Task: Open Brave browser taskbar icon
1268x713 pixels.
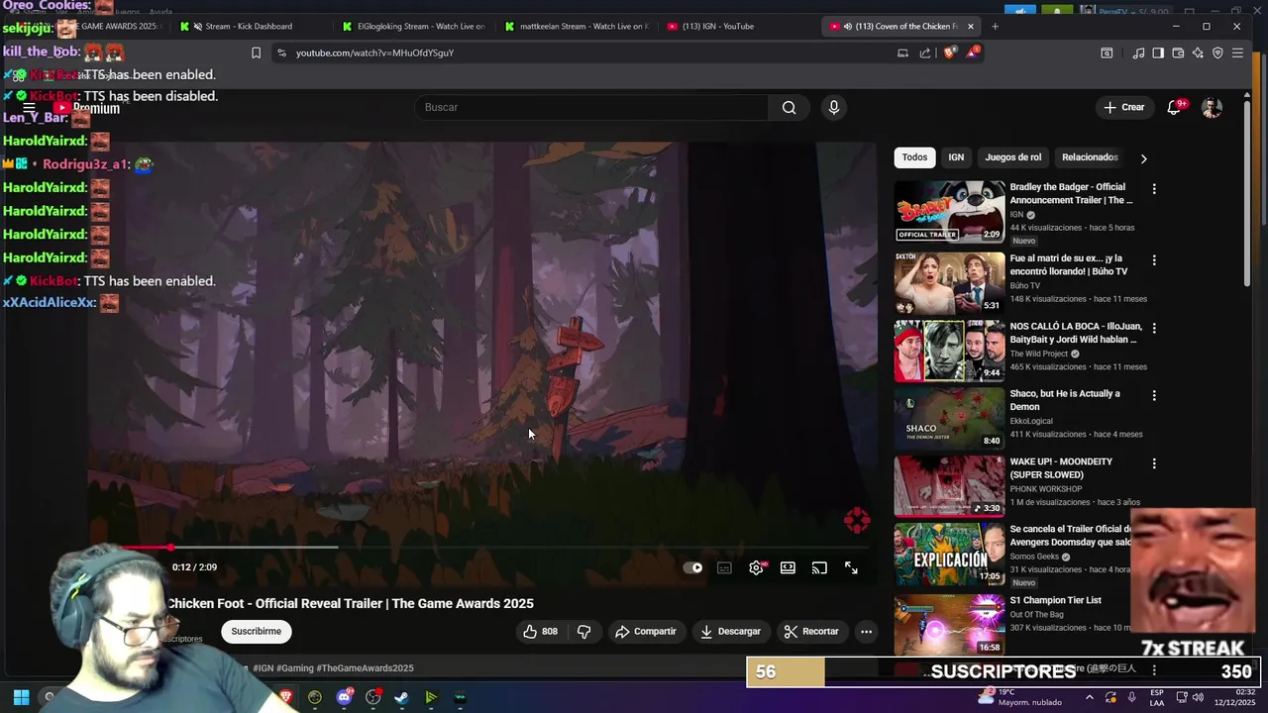Action: click(x=286, y=697)
